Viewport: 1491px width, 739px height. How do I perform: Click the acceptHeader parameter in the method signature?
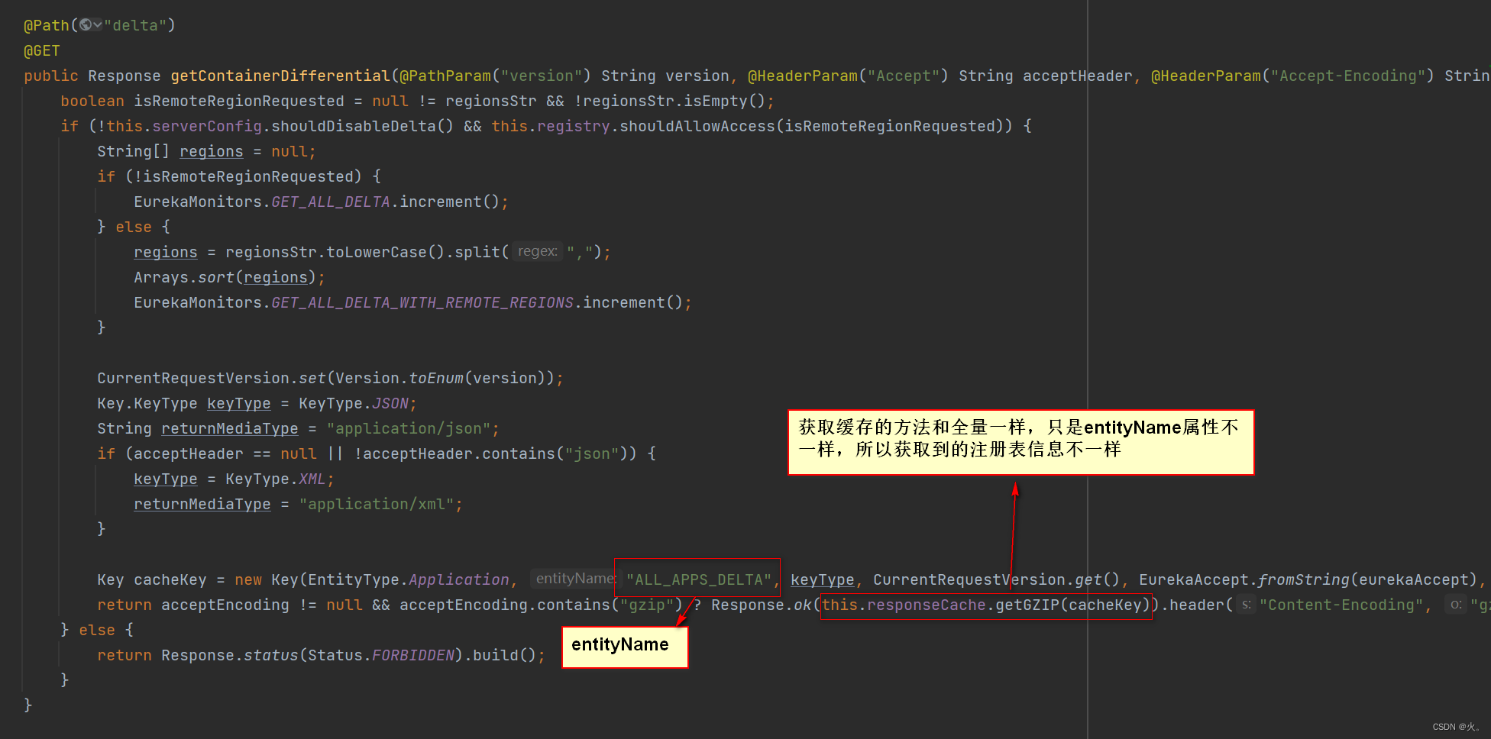coord(1077,76)
